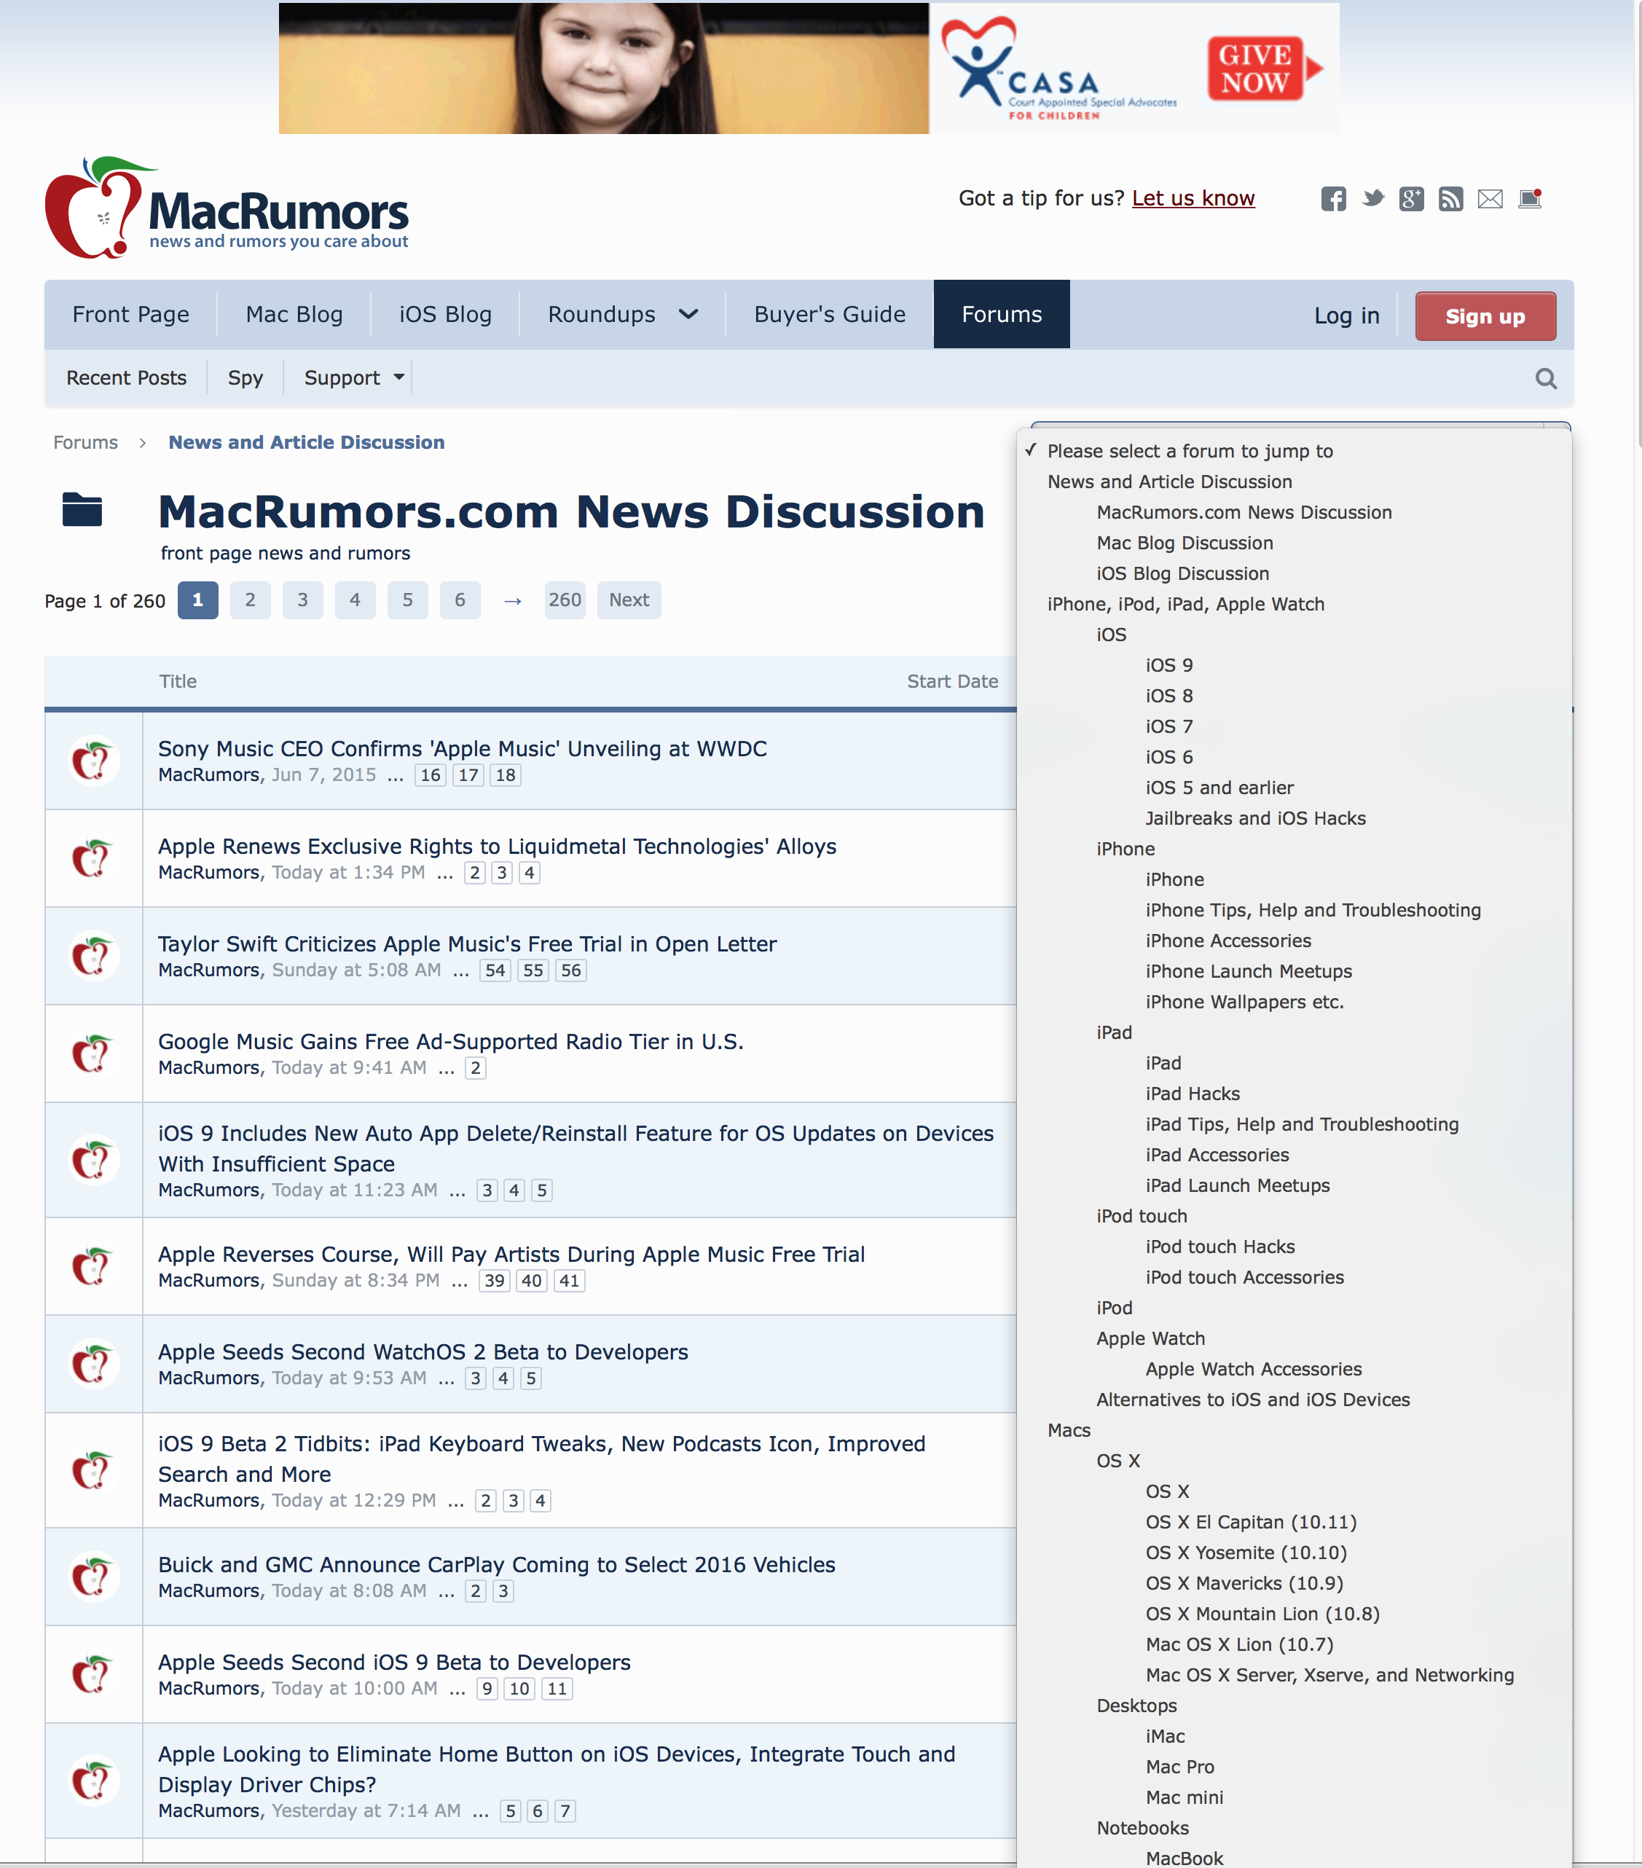Open the RSS feed icon
The width and height of the screenshot is (1642, 1868).
pos(1450,198)
